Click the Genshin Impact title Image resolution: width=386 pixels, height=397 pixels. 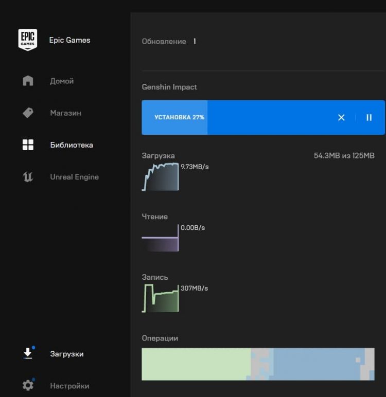[x=169, y=87]
